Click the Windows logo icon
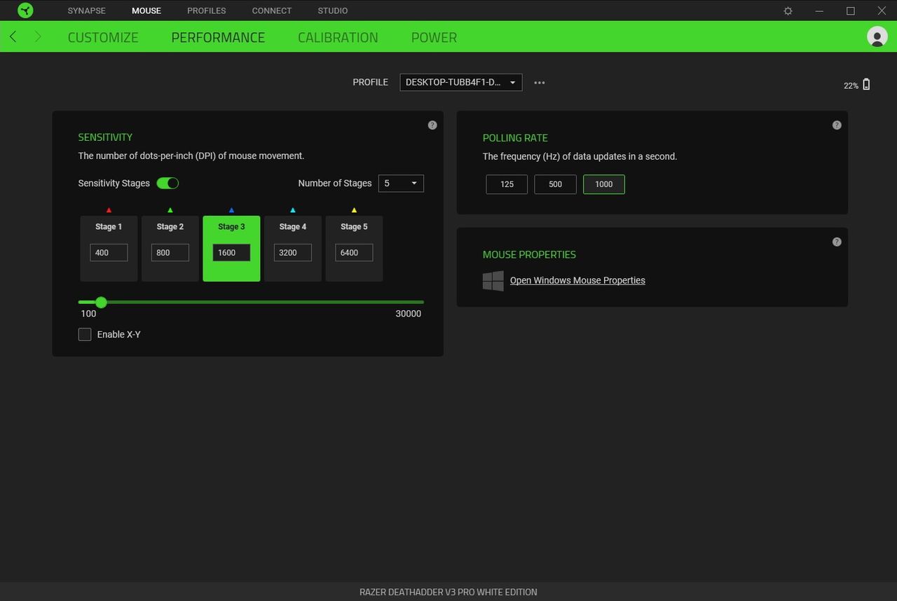The height and width of the screenshot is (601, 897). click(493, 281)
